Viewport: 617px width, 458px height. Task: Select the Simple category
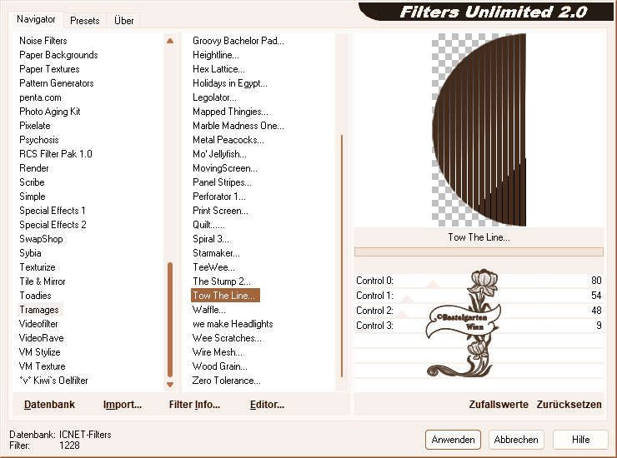click(x=33, y=197)
